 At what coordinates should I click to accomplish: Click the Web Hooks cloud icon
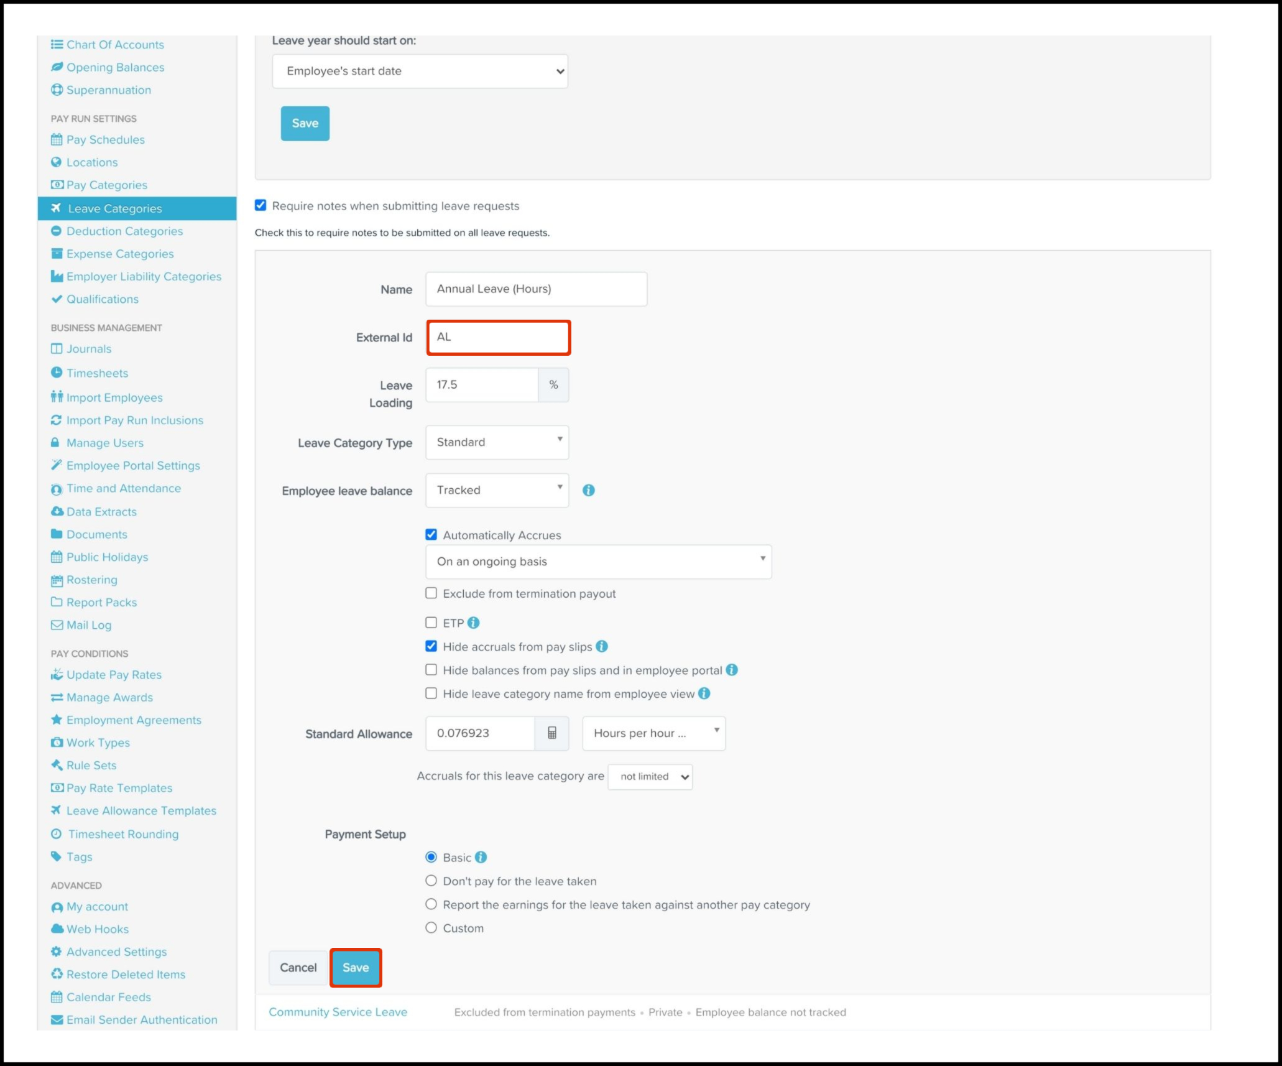pos(57,929)
